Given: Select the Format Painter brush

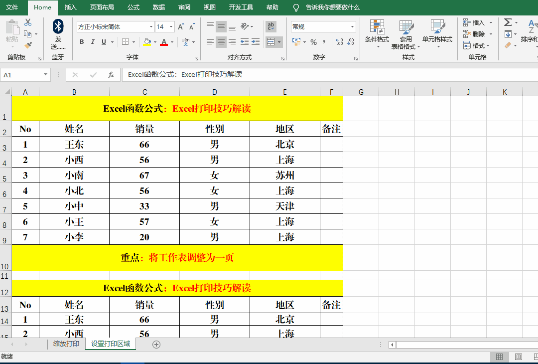Looking at the screenshot, I should pos(28,45).
